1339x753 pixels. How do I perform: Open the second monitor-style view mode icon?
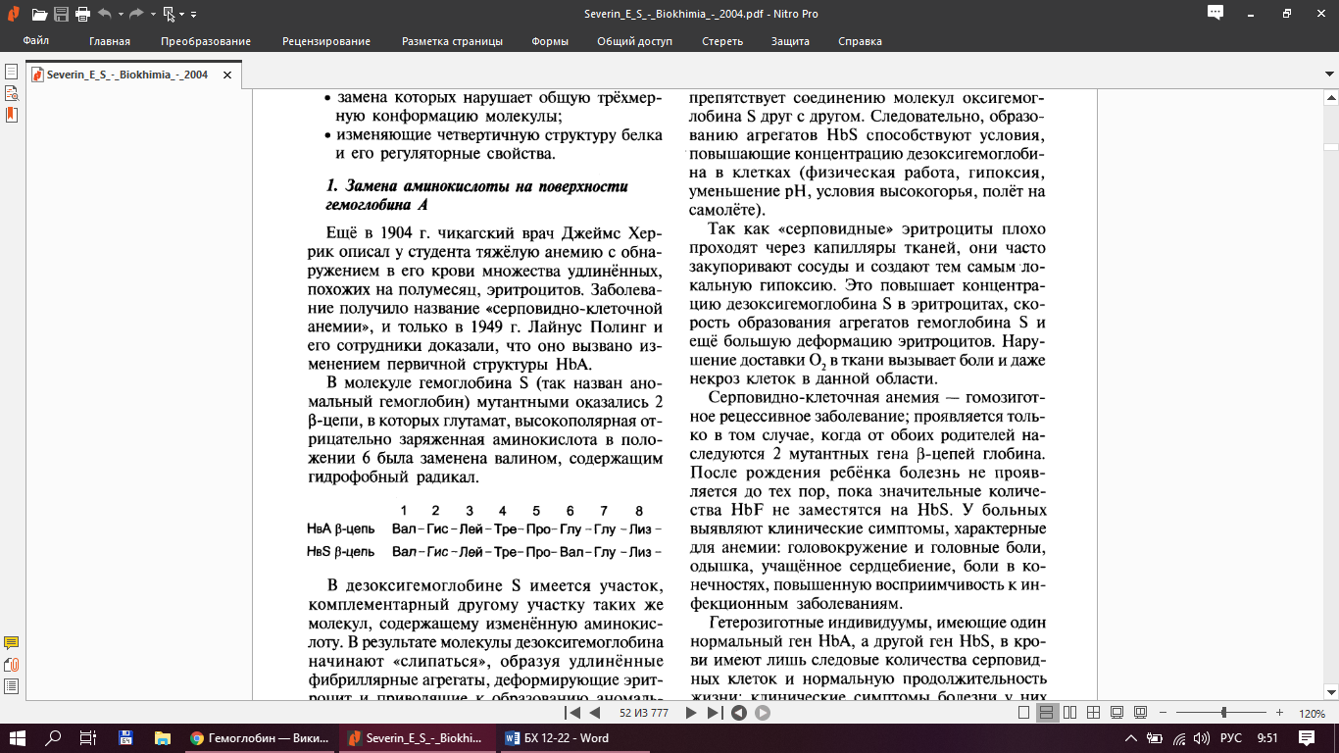(1140, 713)
